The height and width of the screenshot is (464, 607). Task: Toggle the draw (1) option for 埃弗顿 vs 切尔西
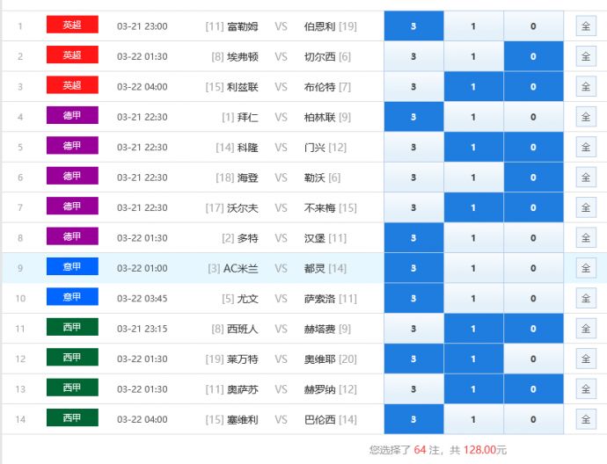(473, 56)
